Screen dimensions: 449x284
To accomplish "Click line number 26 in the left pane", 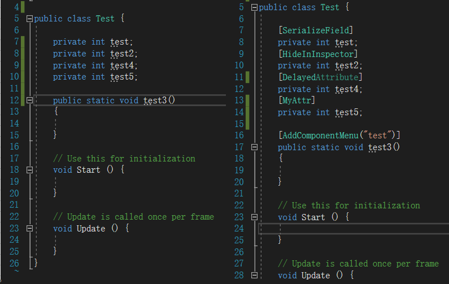I will coord(14,263).
